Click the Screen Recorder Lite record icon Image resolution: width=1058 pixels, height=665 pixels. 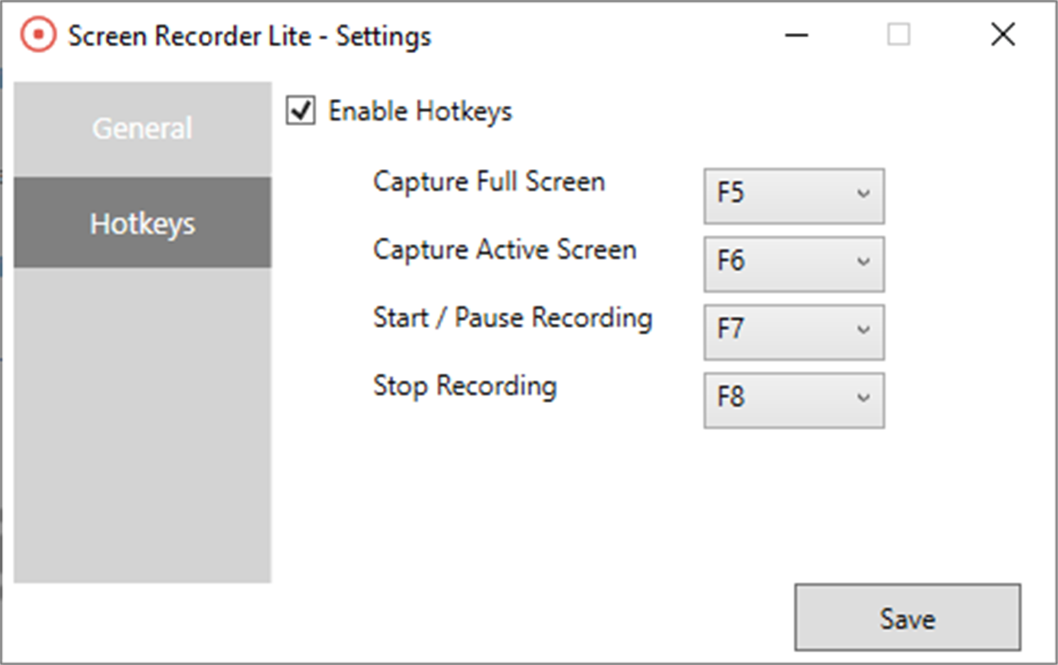(36, 35)
